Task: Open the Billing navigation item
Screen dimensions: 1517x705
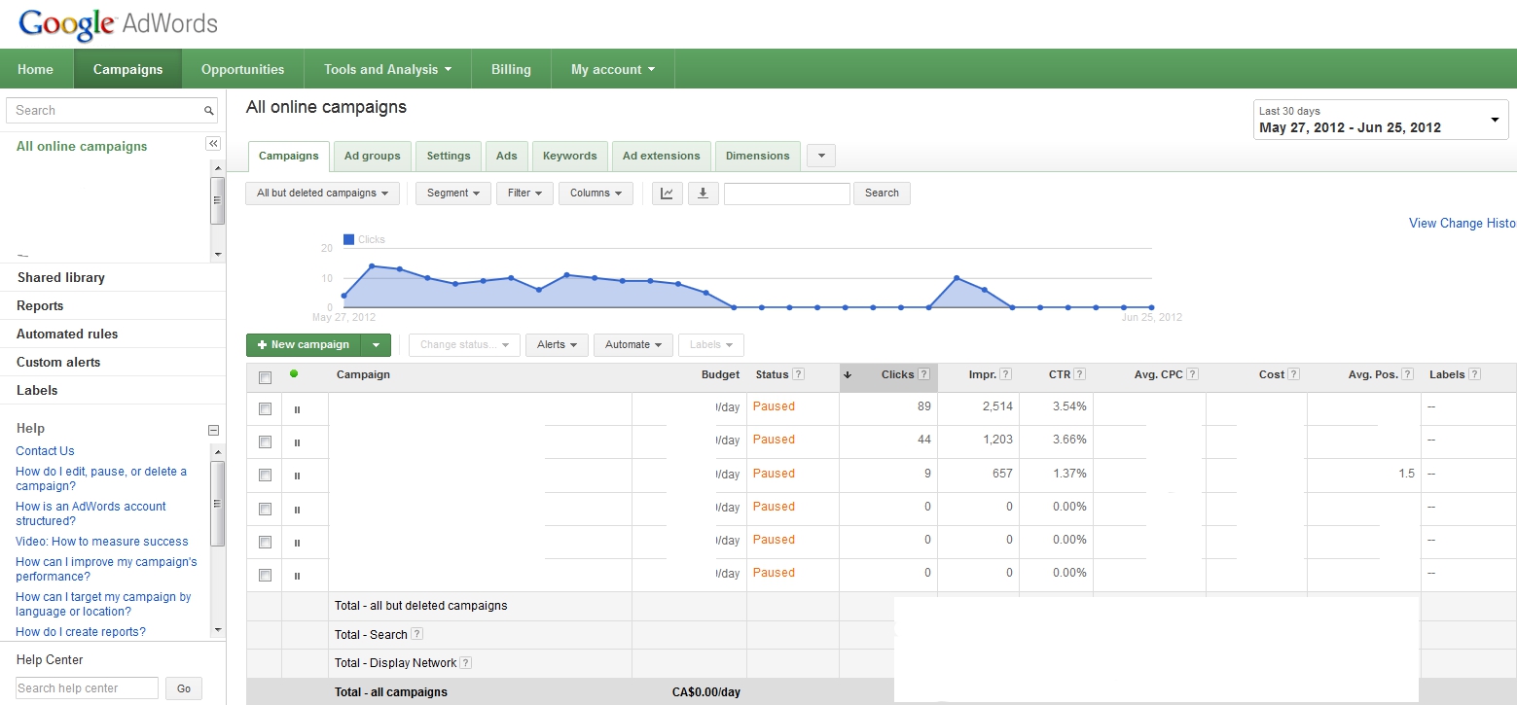Action: (x=511, y=69)
